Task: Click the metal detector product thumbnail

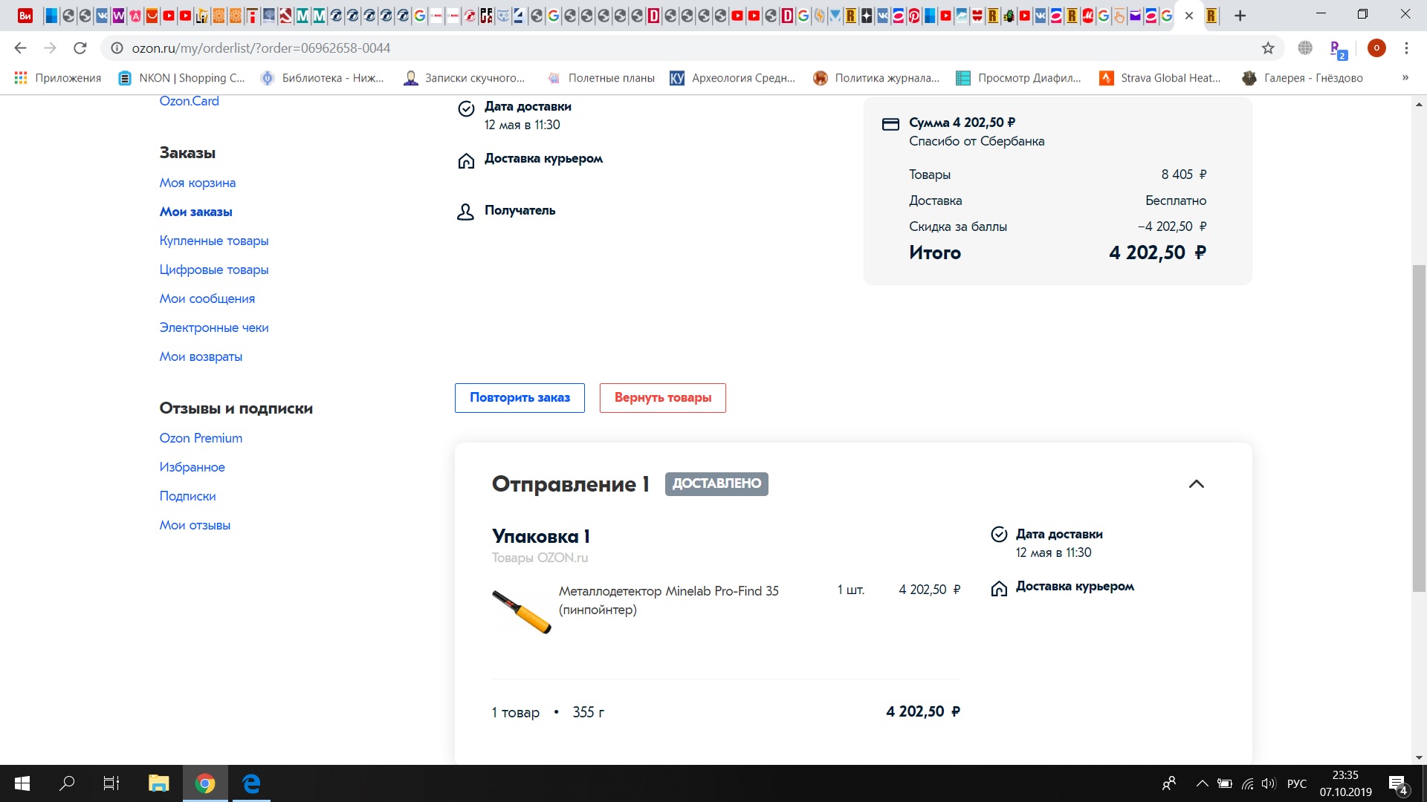Action: (x=521, y=611)
